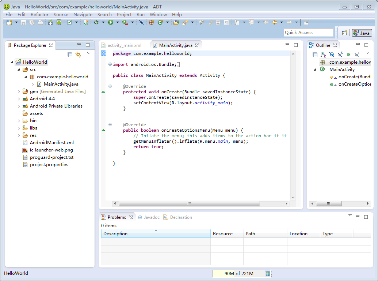Toggle alphabetical Sort in Outline

(x=323, y=55)
